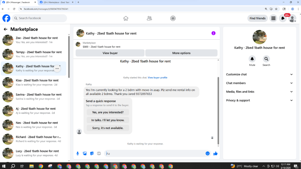Send quick reply "Yes, are you interested?"
This screenshot has height=169, width=301.
point(108,112)
